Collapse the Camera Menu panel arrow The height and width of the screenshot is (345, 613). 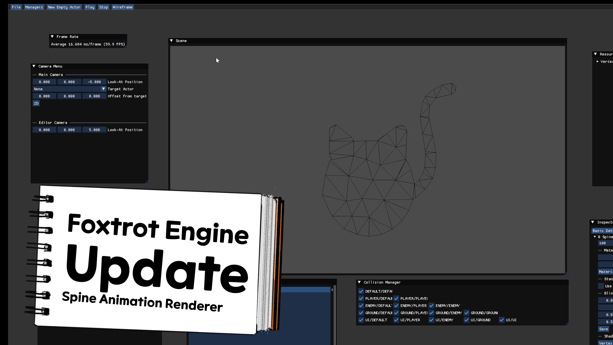coord(34,66)
